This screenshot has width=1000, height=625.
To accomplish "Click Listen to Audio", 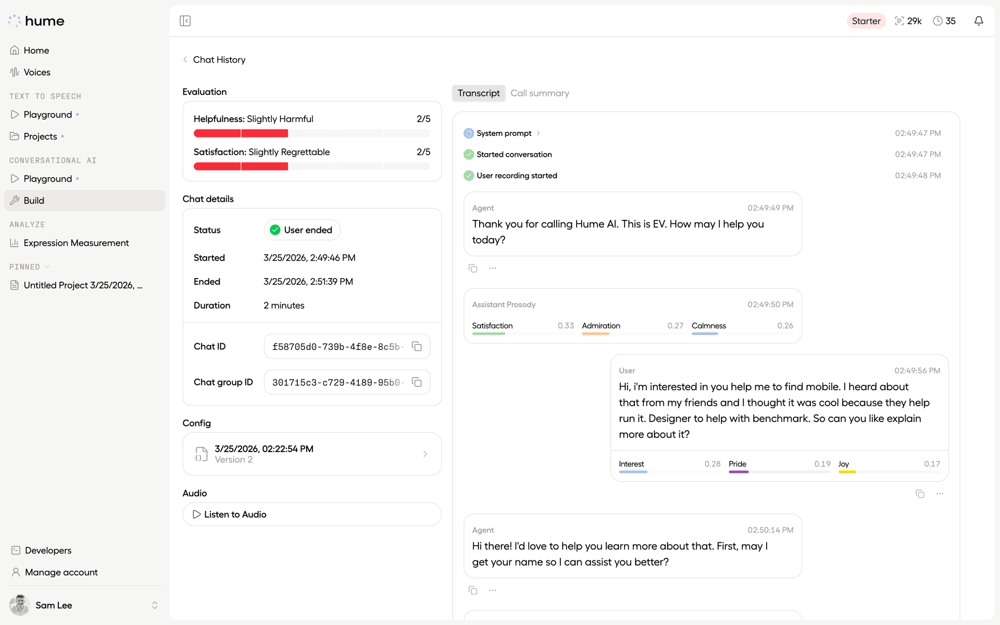I will tap(312, 515).
